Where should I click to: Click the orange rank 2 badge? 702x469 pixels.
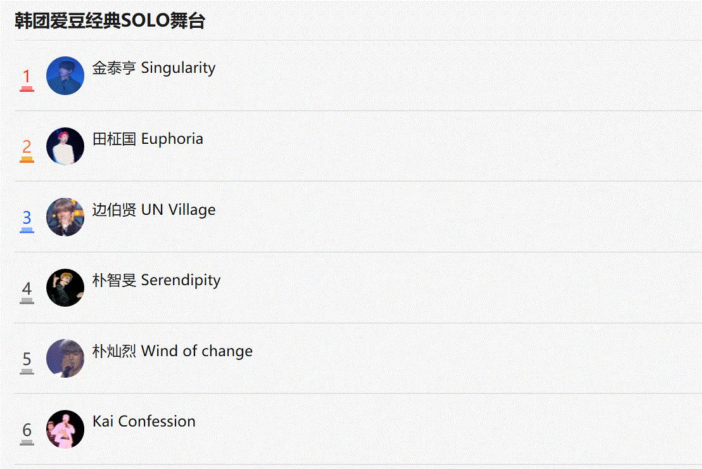coord(27,150)
